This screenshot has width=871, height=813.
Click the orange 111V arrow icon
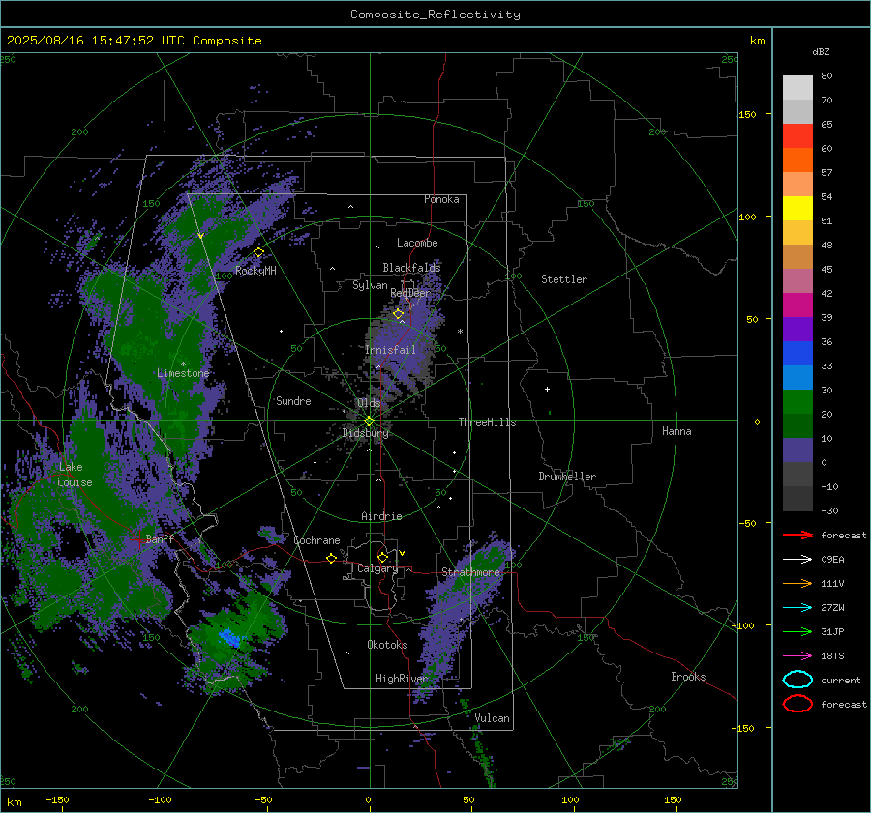coord(797,583)
